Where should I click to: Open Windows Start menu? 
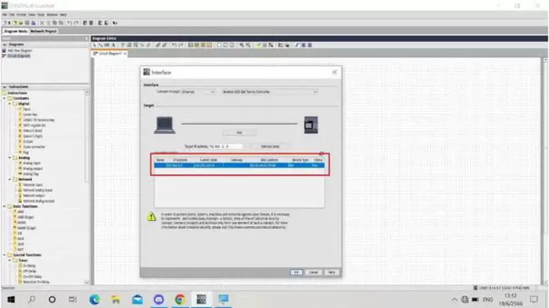click(x=11, y=299)
